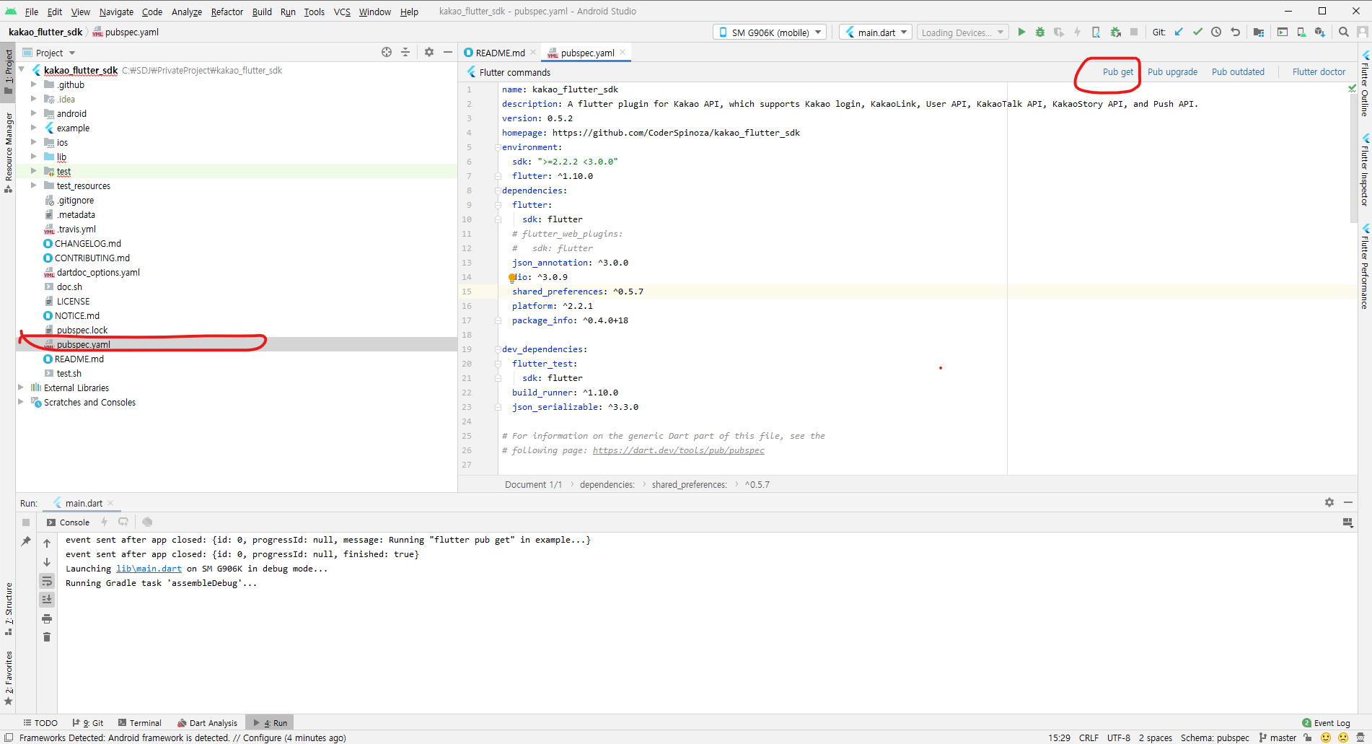The image size is (1372, 744).
Task: Select pubspec.lock file in tree
Action: coord(82,330)
